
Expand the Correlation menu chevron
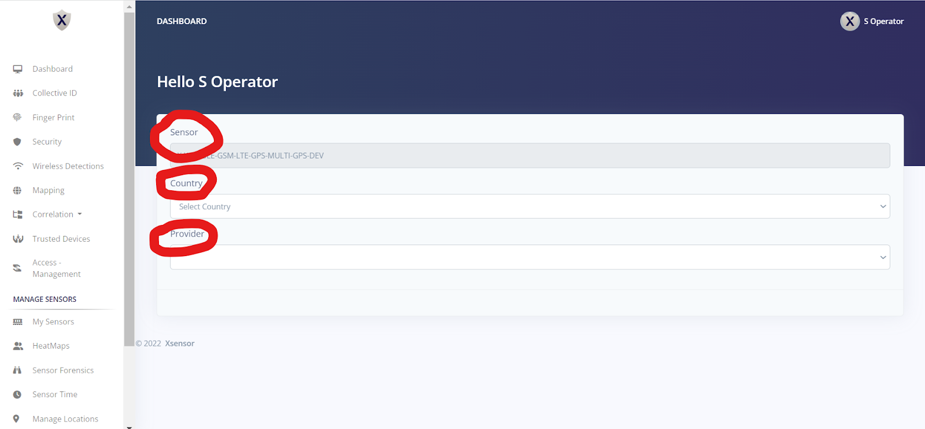click(x=80, y=214)
